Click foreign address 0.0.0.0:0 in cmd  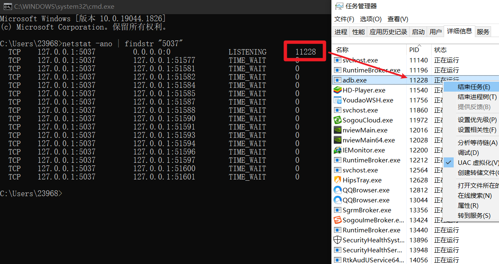(152, 52)
